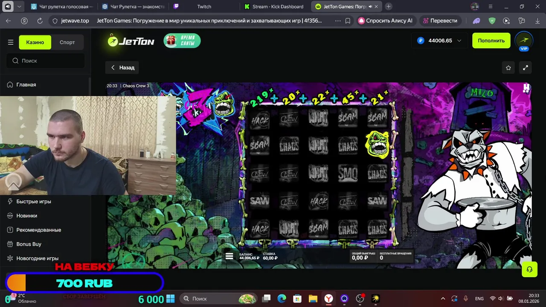Open the support headset chat button
Image resolution: width=546 pixels, height=307 pixels.
(529, 269)
